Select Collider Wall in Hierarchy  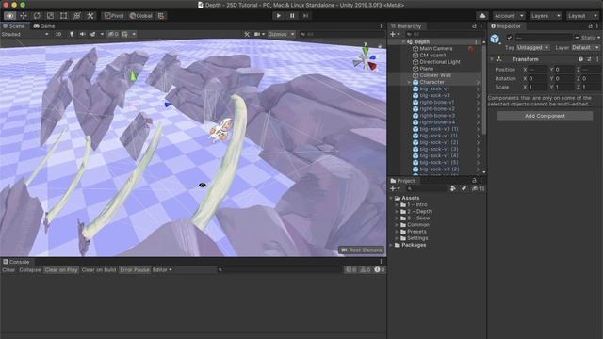tap(435, 75)
